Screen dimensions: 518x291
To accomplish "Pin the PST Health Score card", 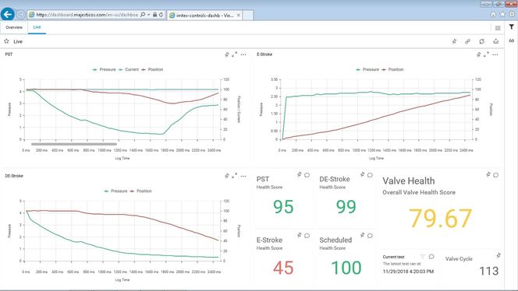I will click(300, 174).
